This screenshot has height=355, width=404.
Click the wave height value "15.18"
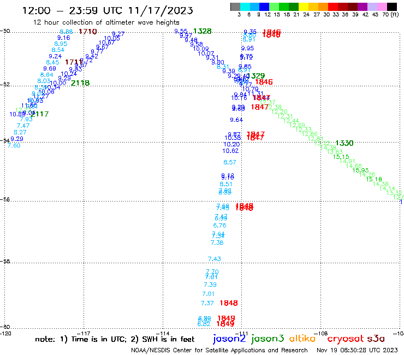tap(374, 179)
